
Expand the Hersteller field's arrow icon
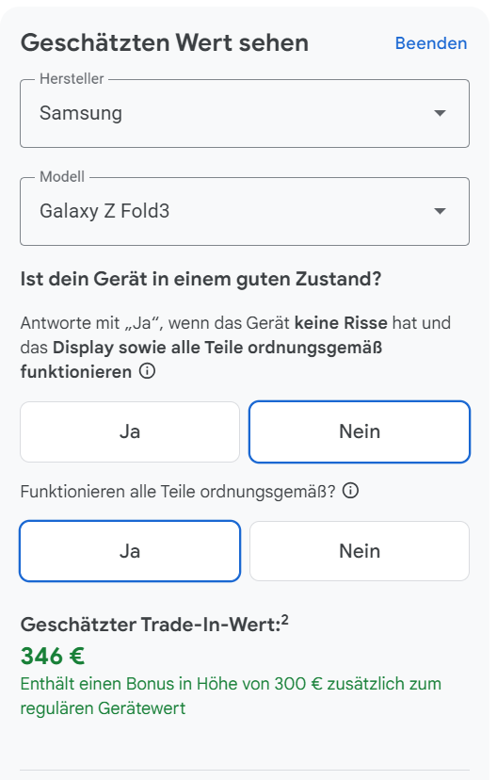point(440,113)
